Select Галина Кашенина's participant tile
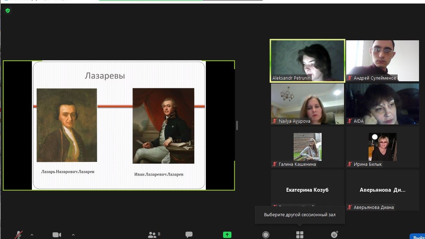The height and width of the screenshot is (239, 425). tap(308, 147)
